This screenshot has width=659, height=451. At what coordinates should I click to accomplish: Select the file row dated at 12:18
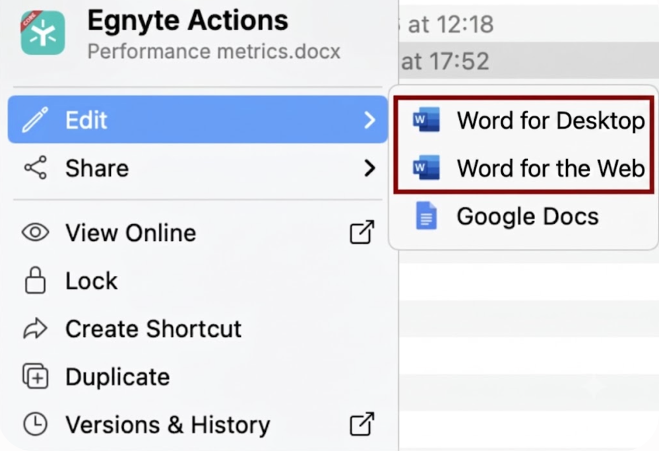point(528,24)
